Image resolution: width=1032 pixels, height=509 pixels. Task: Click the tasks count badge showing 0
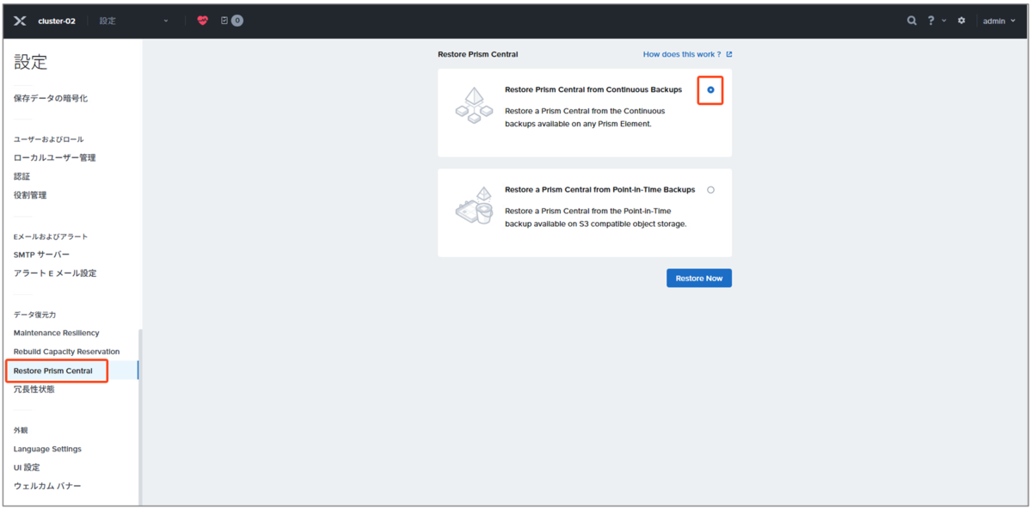pyautogui.click(x=237, y=21)
